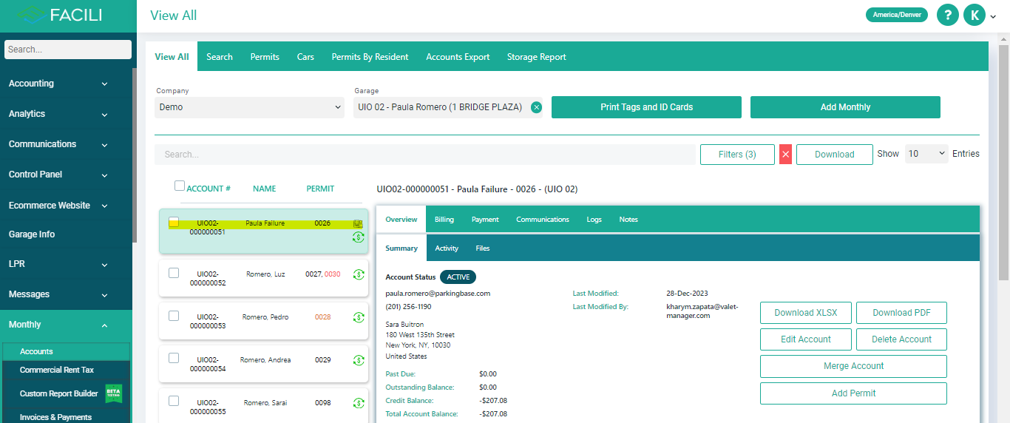Click the notes icon on Paula Failure row
1010x423 pixels.
point(358,223)
